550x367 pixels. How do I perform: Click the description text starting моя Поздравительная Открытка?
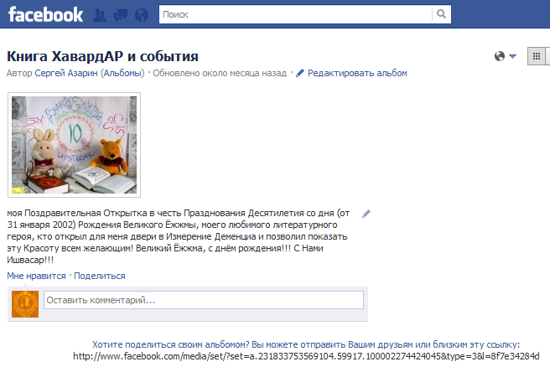179,236
